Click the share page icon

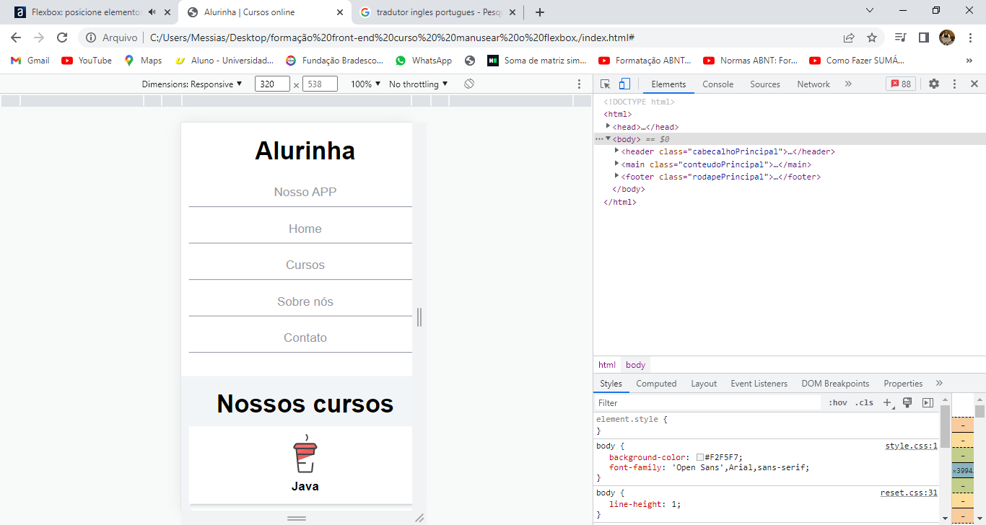849,37
